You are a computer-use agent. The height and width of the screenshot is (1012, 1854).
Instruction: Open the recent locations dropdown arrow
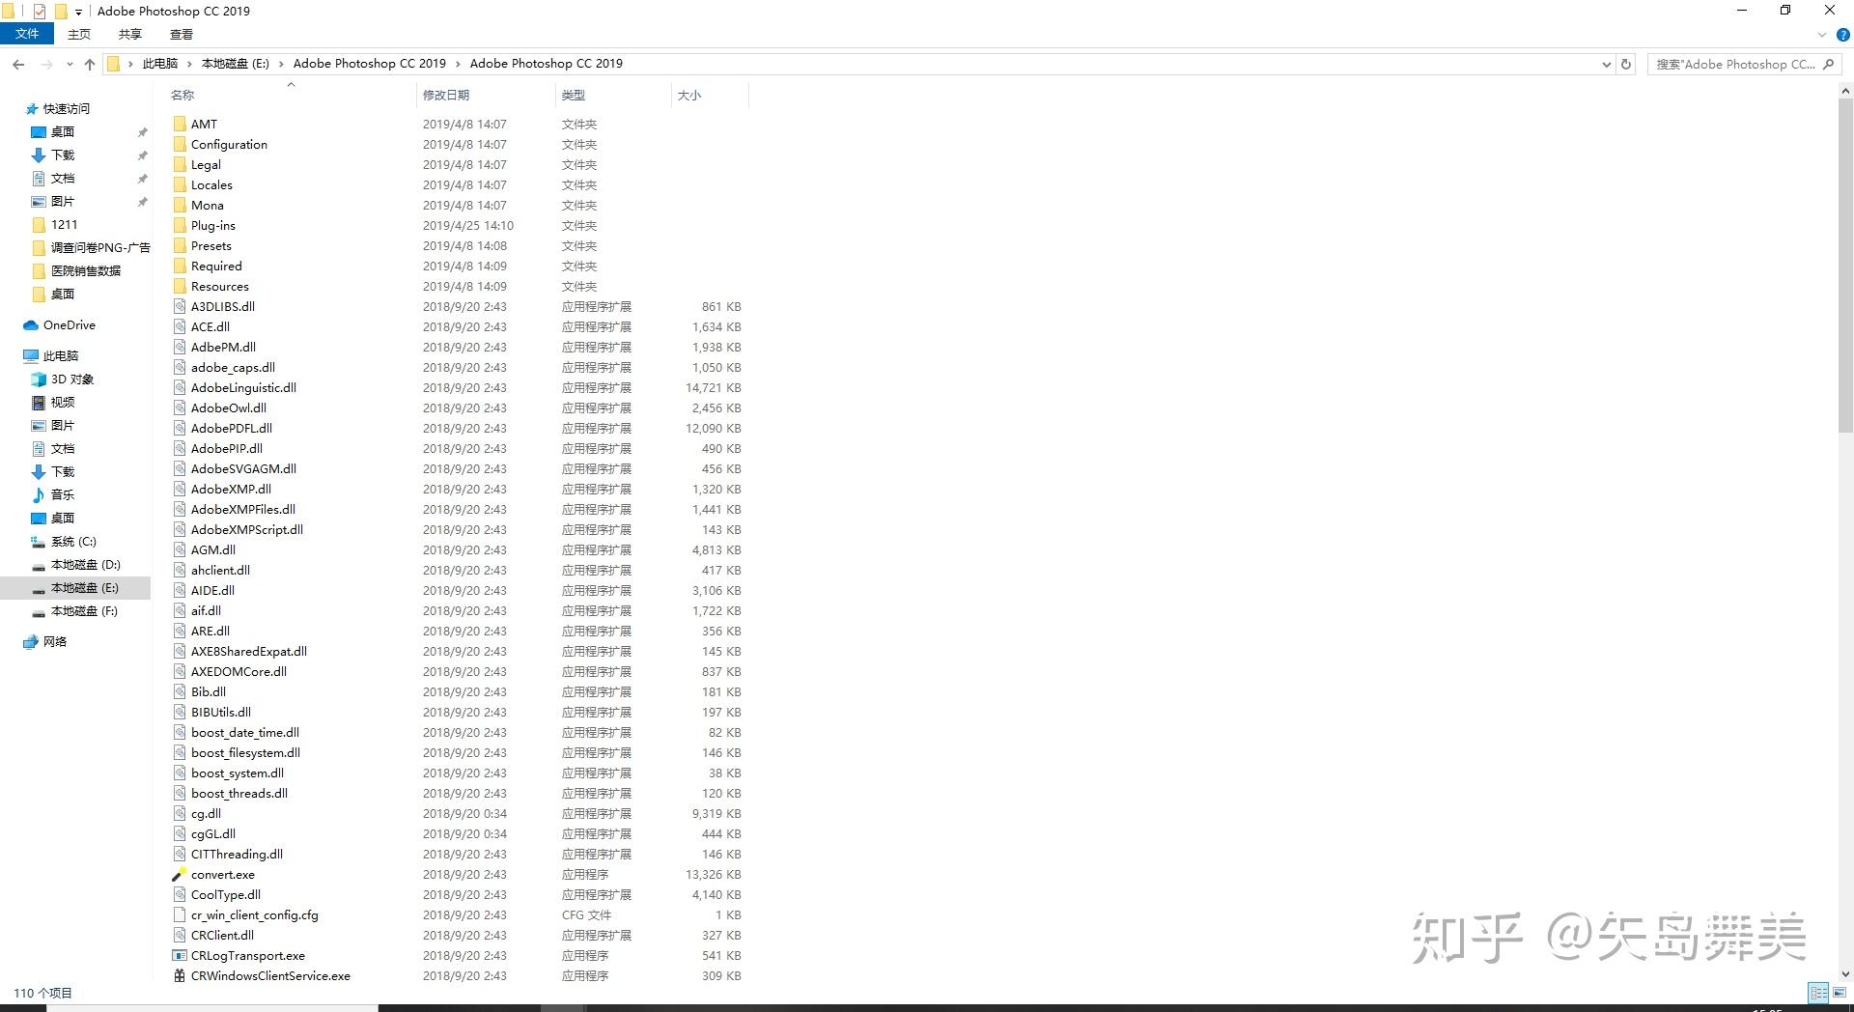(x=70, y=65)
